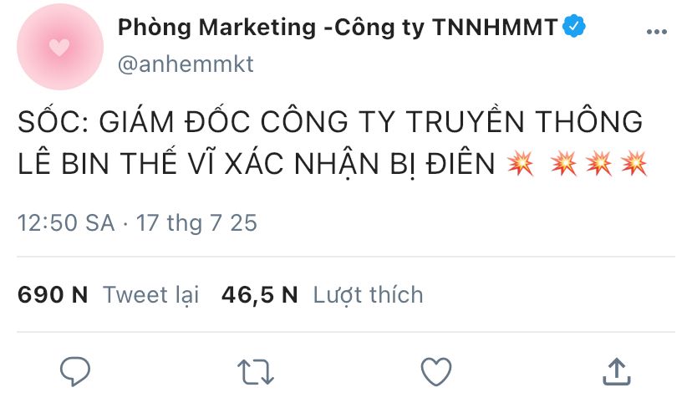
Task: Click the 12:50 SA timestamp
Action: [66, 222]
